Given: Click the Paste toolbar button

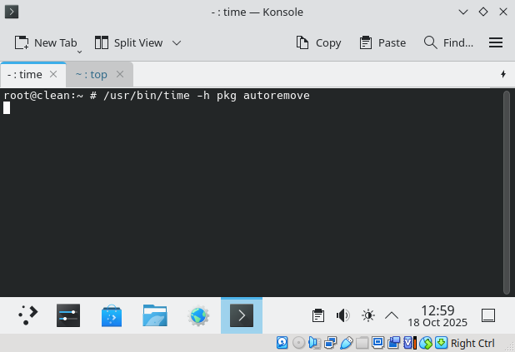Looking at the screenshot, I should click(382, 42).
